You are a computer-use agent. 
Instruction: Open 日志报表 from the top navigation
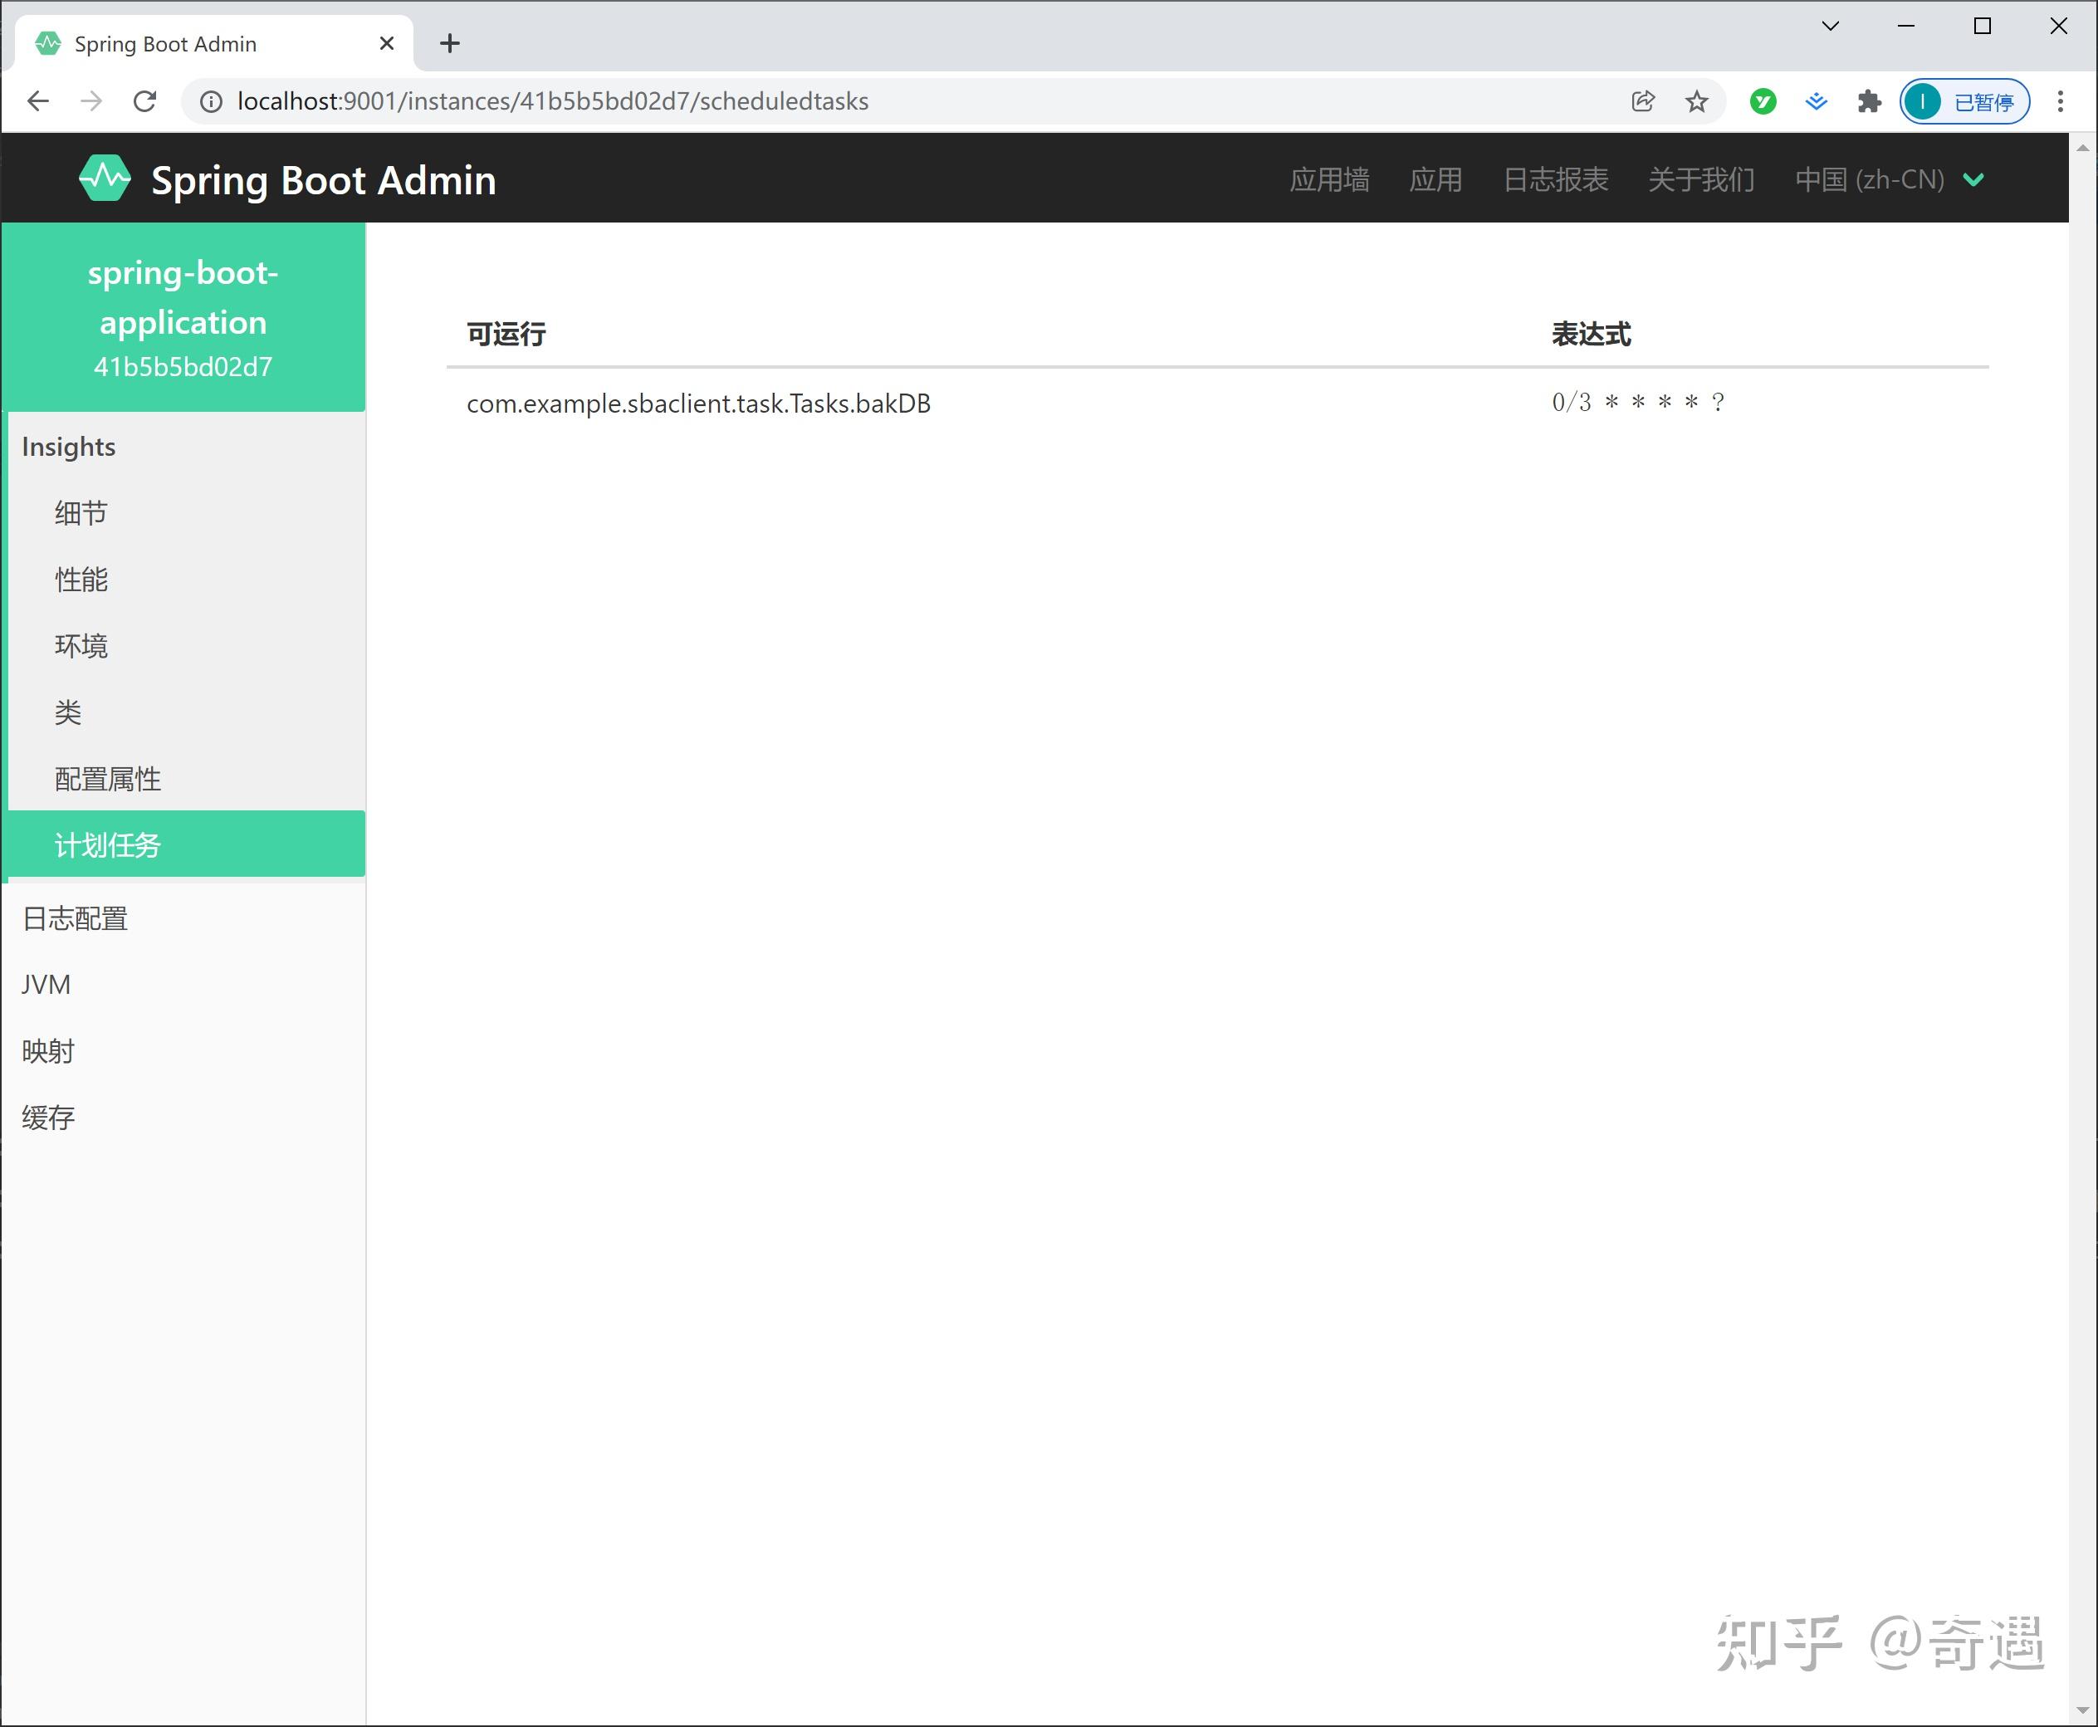point(1556,179)
